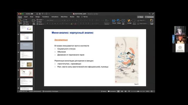Viewport: 188px width, 105px height.
Task: Open the Home ribbon tab
Action: pos(20,17)
